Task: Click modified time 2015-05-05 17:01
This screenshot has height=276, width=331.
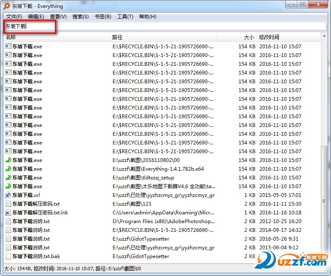Action: [x=280, y=195]
